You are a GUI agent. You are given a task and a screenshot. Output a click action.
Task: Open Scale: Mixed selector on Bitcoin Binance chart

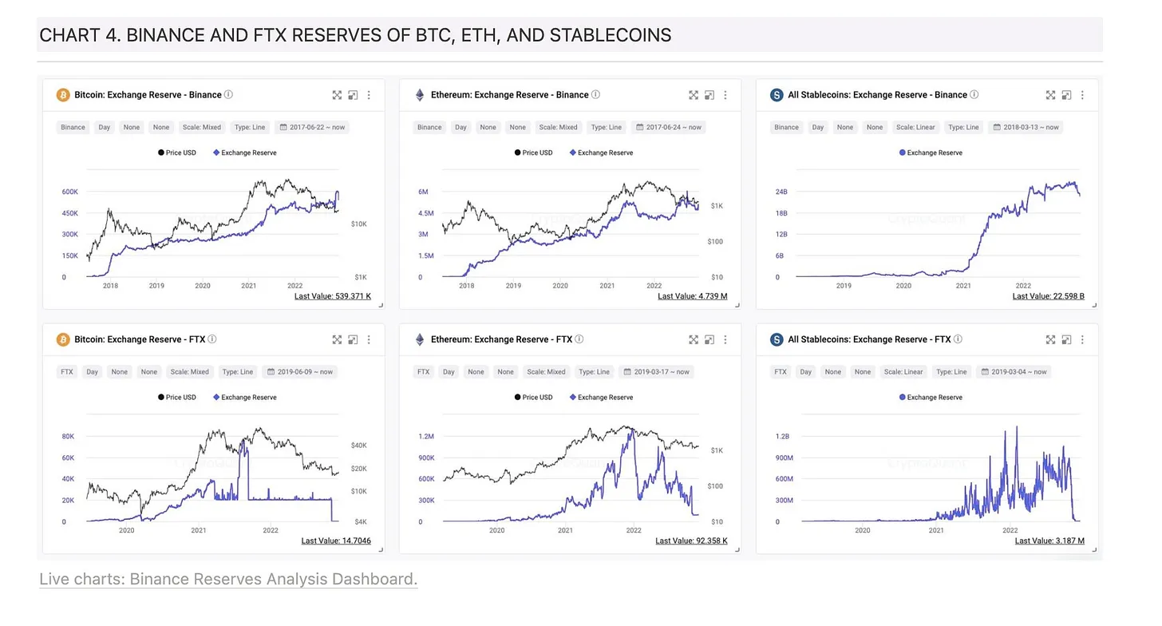[202, 127]
